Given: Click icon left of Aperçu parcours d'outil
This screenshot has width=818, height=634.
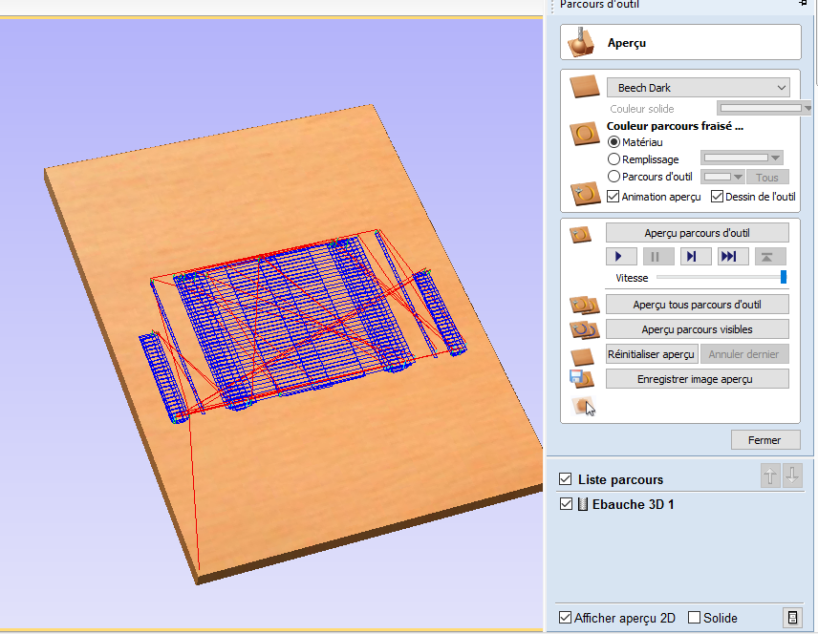Looking at the screenshot, I should click(x=581, y=235).
